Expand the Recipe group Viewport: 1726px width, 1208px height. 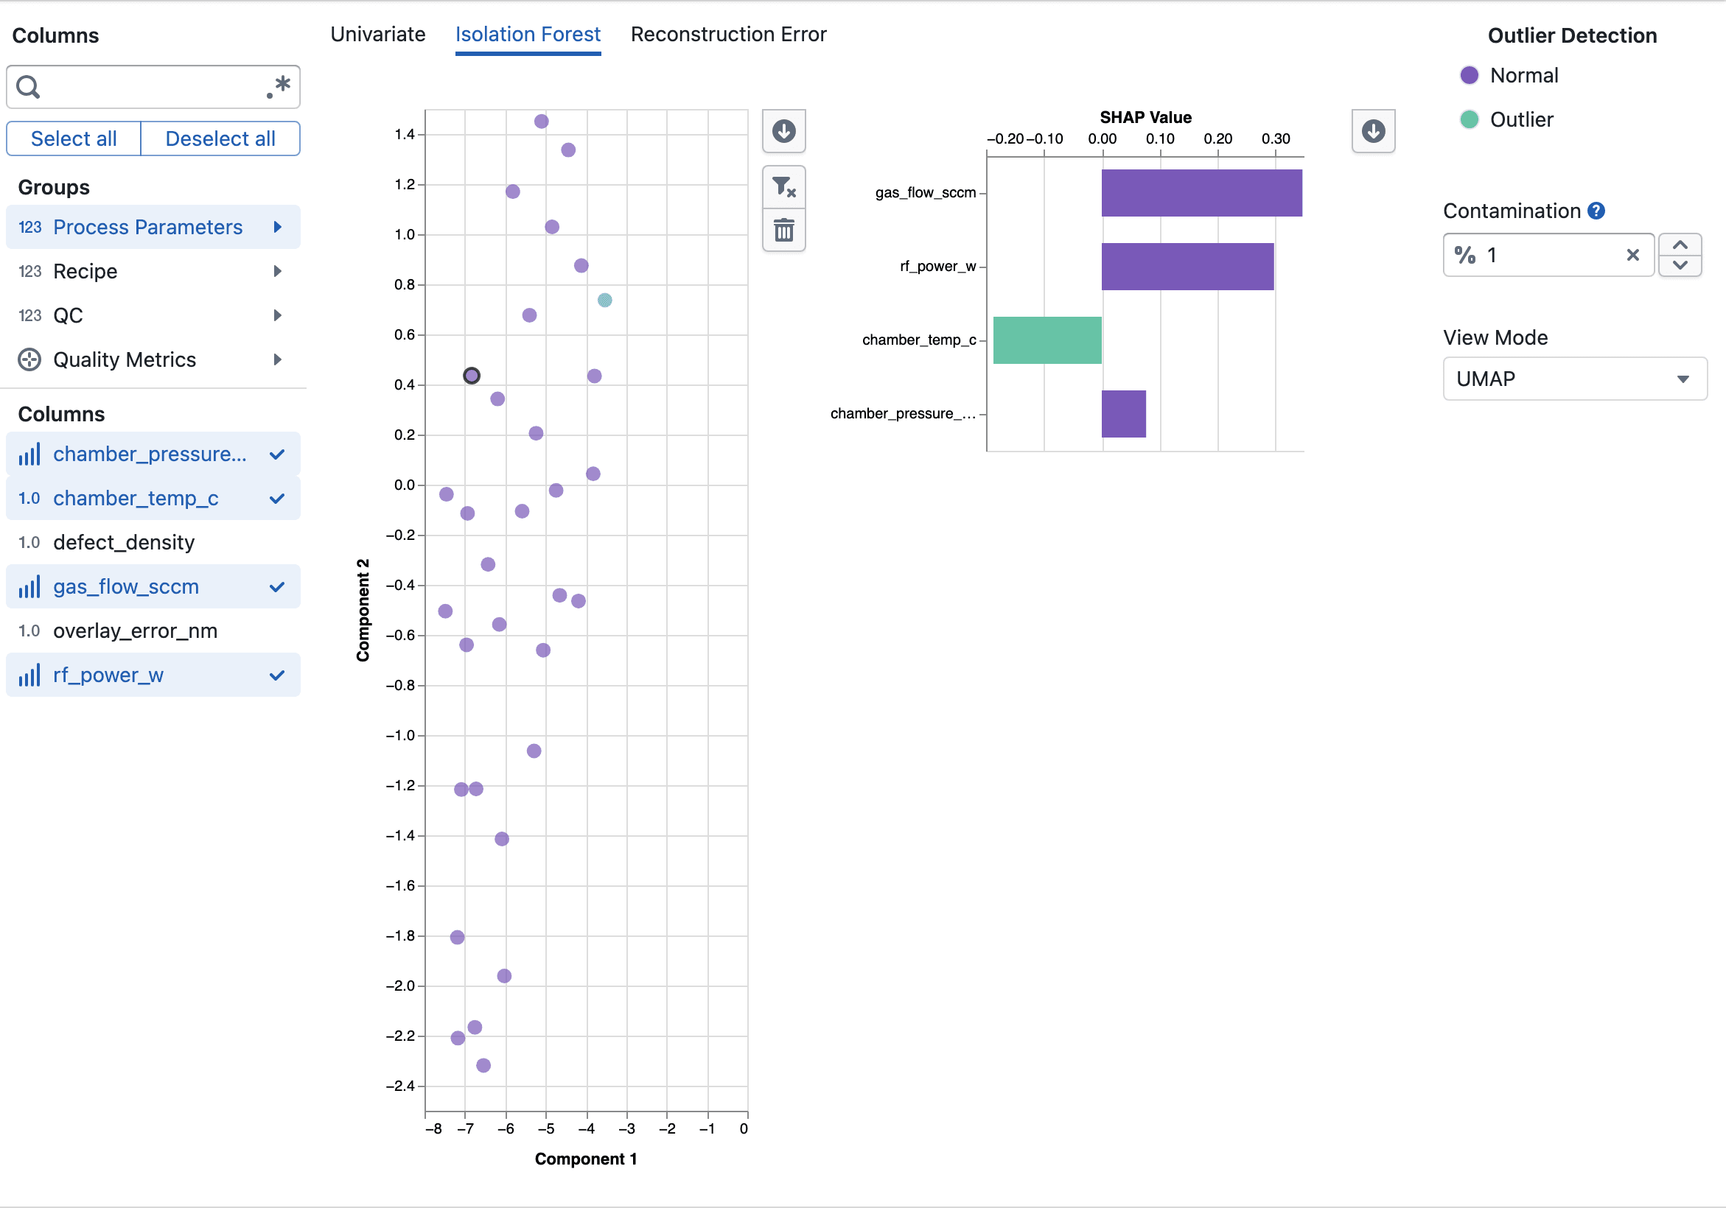point(277,271)
